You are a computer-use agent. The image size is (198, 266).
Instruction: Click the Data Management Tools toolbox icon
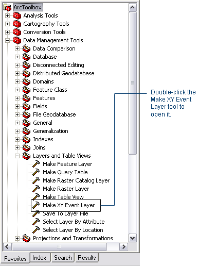[x=17, y=40]
